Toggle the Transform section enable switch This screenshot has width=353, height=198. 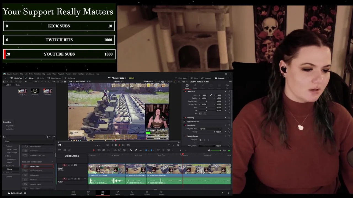(185, 91)
